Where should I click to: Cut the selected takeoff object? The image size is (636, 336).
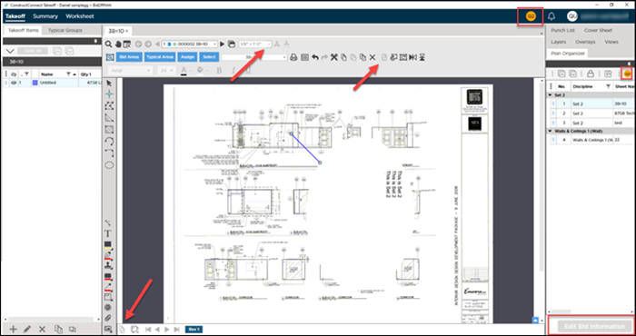point(334,57)
